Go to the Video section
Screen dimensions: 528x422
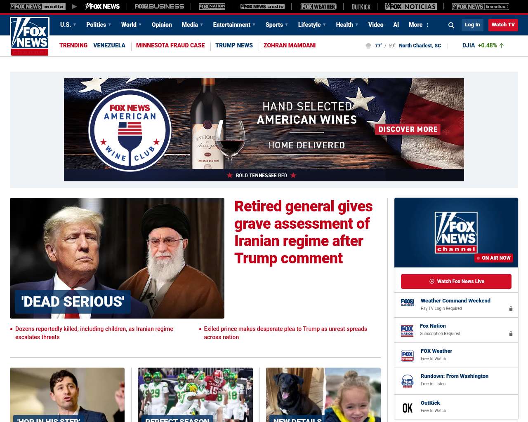[x=376, y=25]
